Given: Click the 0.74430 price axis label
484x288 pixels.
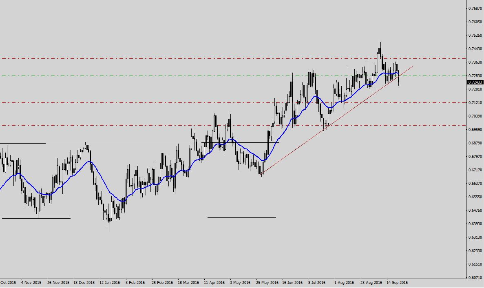Looking at the screenshot, I should pos(475,49).
